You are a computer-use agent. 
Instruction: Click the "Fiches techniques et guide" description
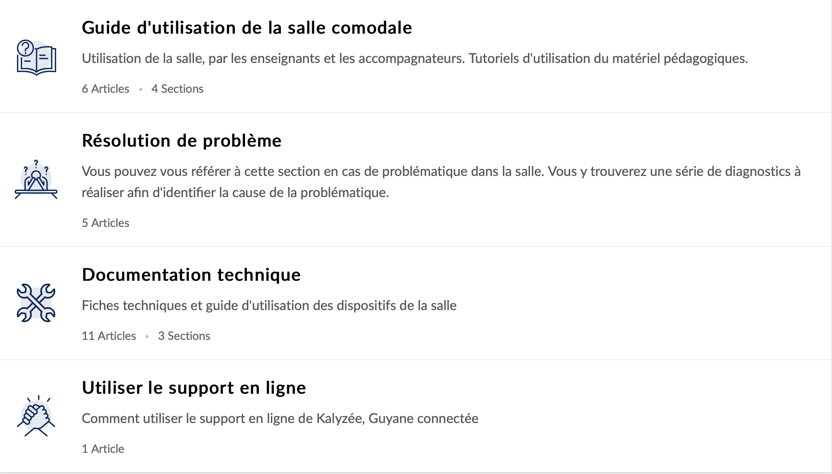269,306
